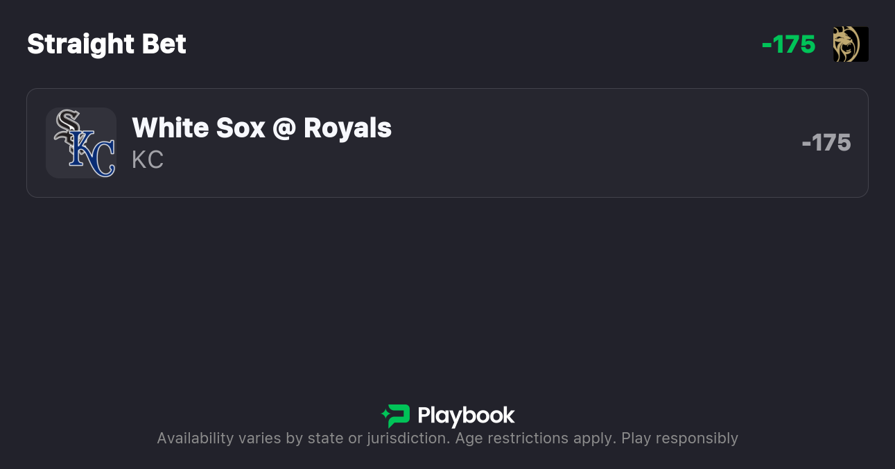Click the White Sox and Royals team logo

click(x=81, y=143)
